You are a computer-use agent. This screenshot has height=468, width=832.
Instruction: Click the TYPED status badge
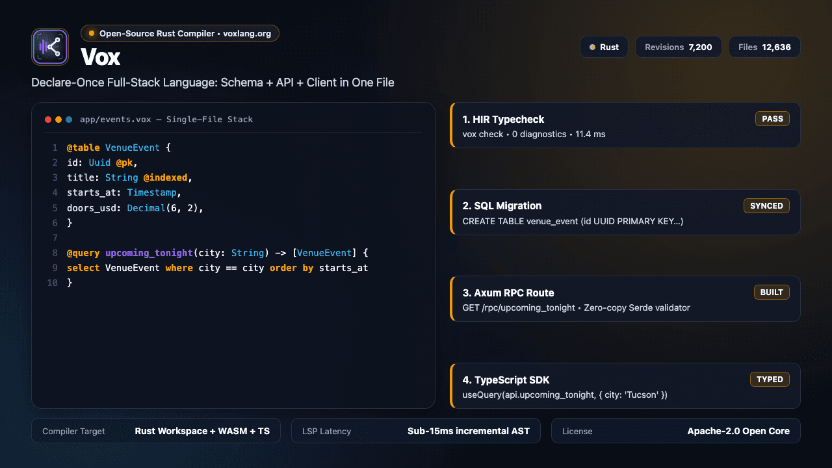pos(770,379)
